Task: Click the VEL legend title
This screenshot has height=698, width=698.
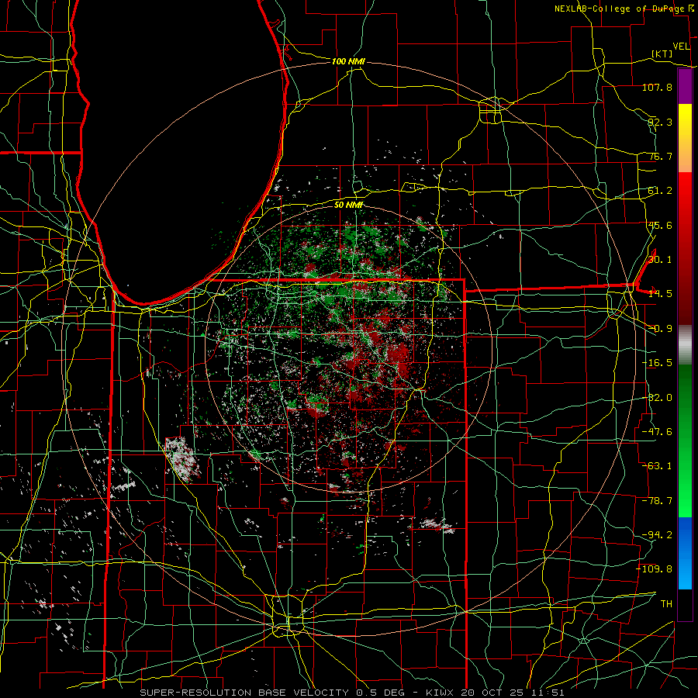Action: (681, 47)
